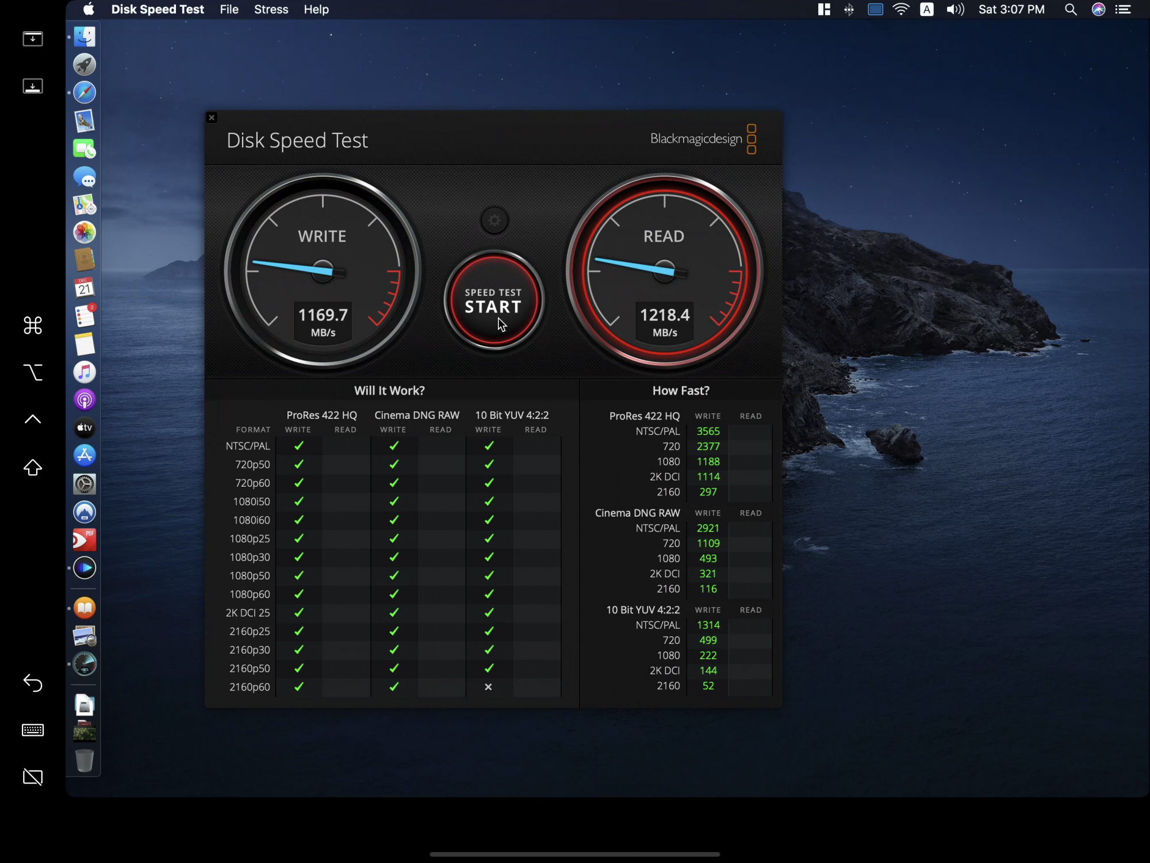Open Photos from the Dock

(85, 232)
